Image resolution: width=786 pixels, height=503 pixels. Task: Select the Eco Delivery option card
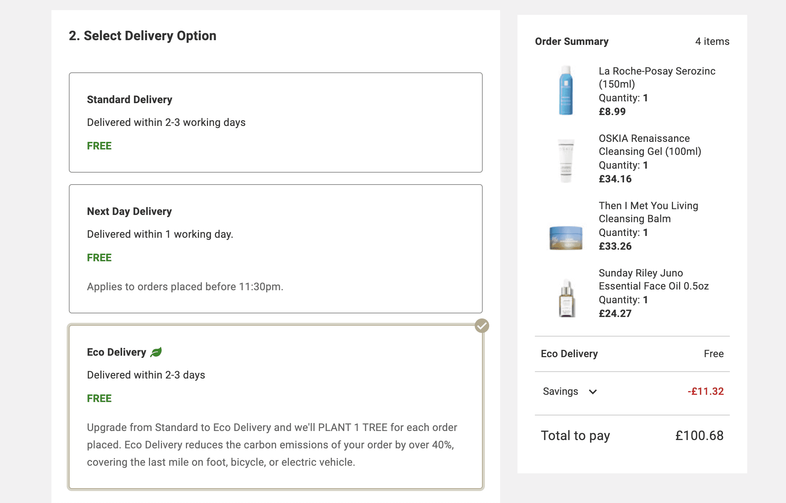click(x=275, y=406)
